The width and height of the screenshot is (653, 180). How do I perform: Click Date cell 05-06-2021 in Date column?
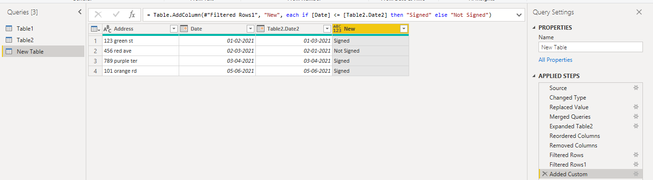point(217,71)
